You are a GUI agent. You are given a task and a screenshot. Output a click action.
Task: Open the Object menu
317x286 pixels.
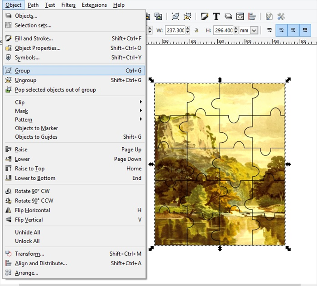(13, 5)
